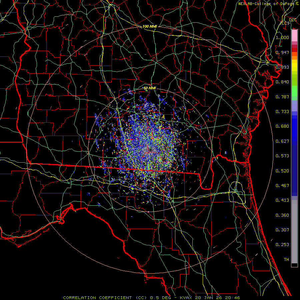Select the 0.520 scale label
This screenshot has height=300, width=300.
point(282,171)
